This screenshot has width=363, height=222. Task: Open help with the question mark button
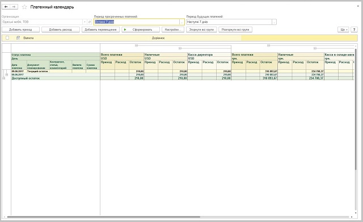pyautogui.click(x=354, y=30)
